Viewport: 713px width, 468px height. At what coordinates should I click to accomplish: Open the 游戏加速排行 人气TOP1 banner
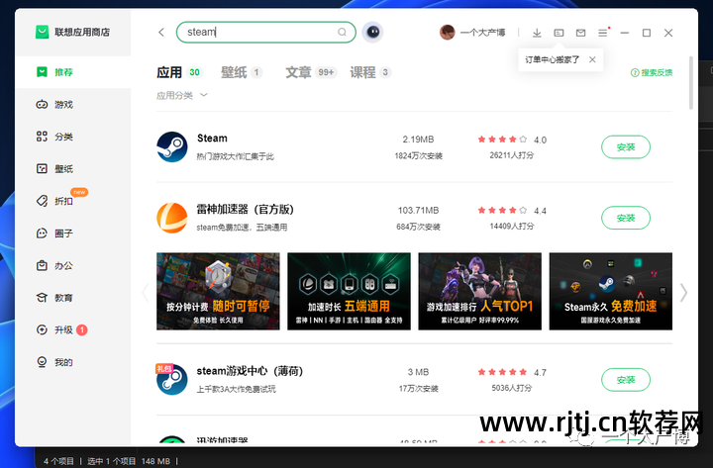(x=479, y=291)
